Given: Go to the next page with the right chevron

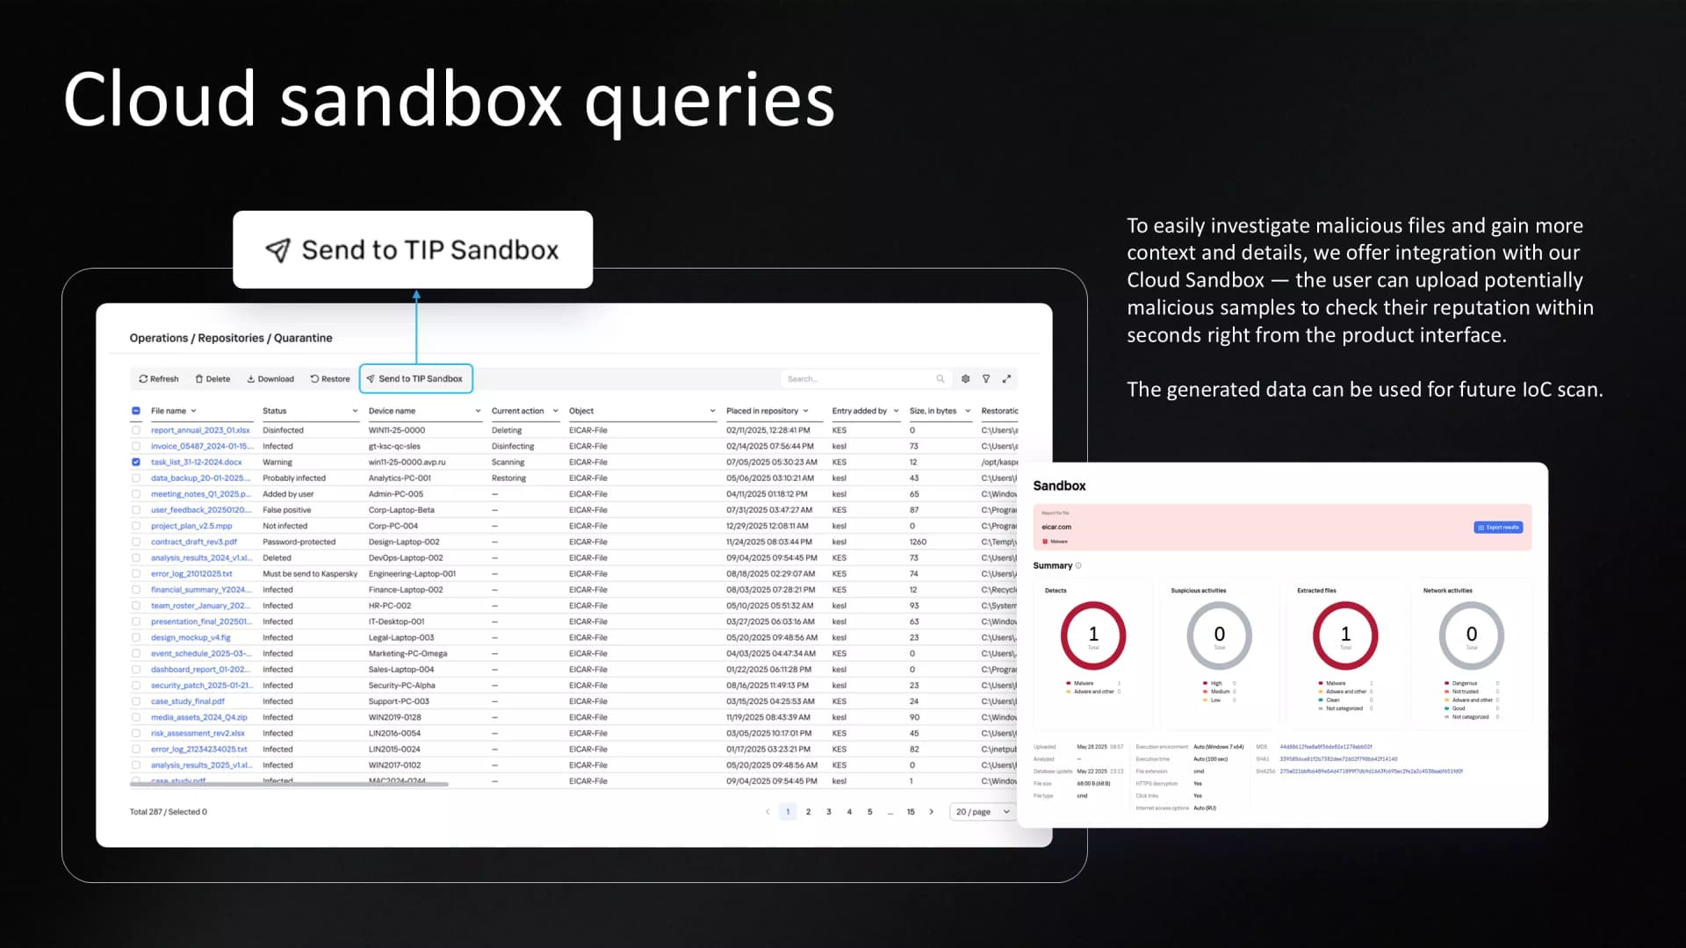Looking at the screenshot, I should pyautogui.click(x=932, y=812).
